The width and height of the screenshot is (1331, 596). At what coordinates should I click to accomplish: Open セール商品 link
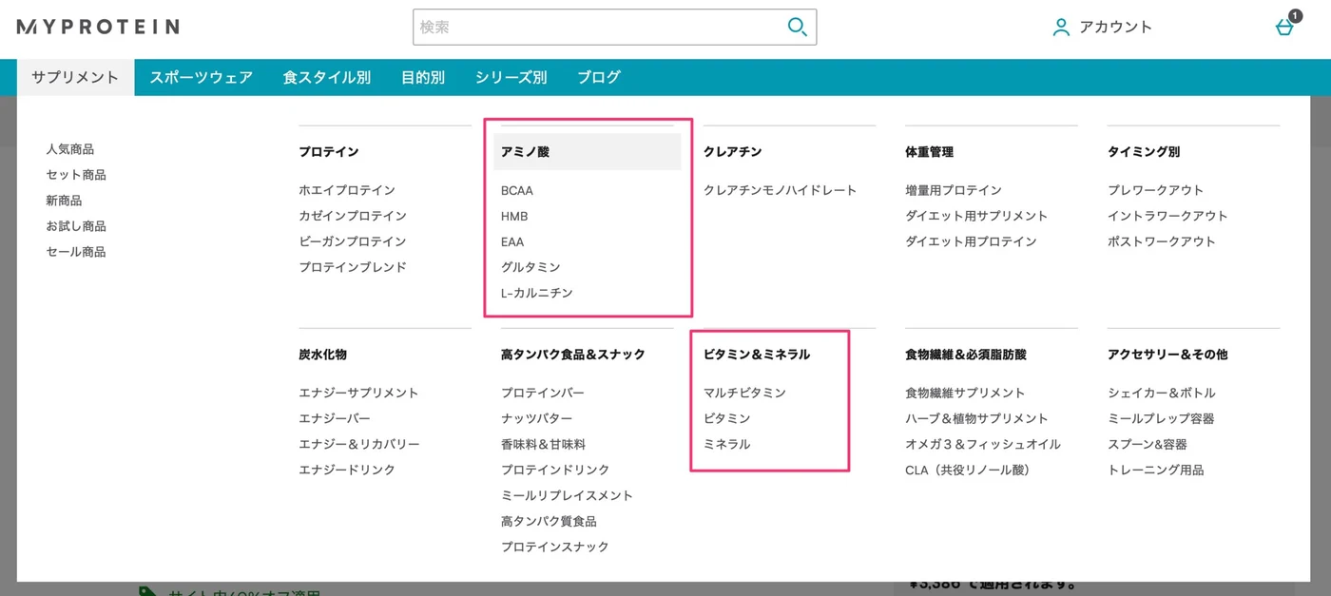(76, 252)
